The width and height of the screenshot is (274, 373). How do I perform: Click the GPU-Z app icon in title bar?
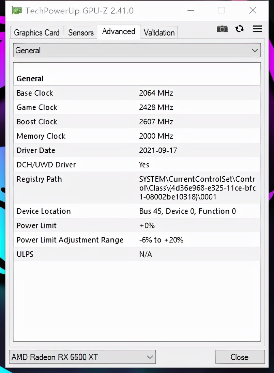click(17, 11)
